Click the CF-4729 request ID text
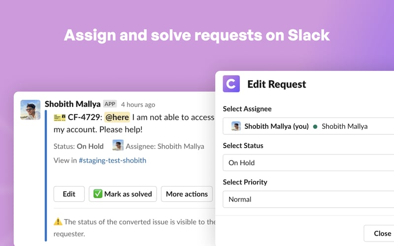Screen dimensions: 394x246 (84, 117)
